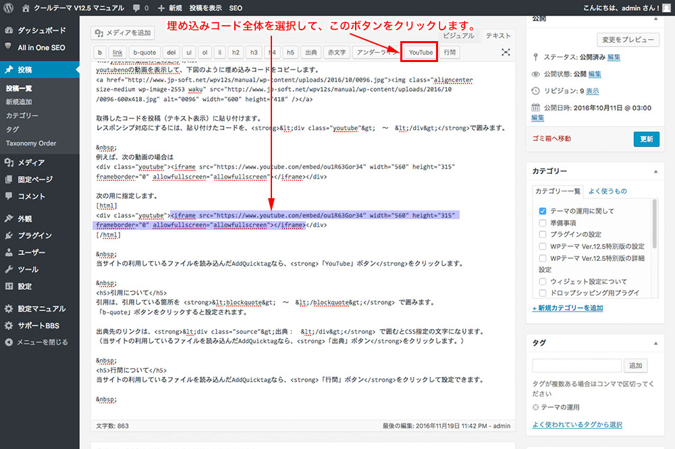Image resolution: width=675 pixels, height=449 pixels.
Task: Click the b-quote quicktag button
Action: click(x=144, y=52)
